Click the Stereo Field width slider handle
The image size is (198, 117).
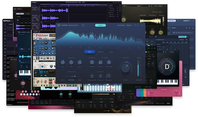pos(75,76)
